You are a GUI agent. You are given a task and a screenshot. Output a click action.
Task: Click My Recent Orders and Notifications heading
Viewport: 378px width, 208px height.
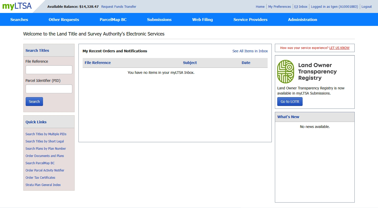pos(115,51)
